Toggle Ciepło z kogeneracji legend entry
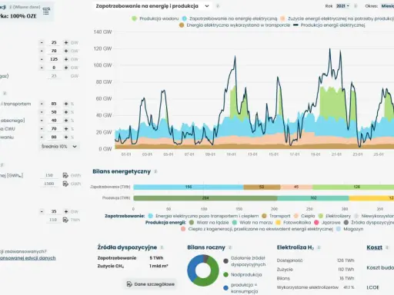Screen dimensions: 394x295 (x=257, y=229)
